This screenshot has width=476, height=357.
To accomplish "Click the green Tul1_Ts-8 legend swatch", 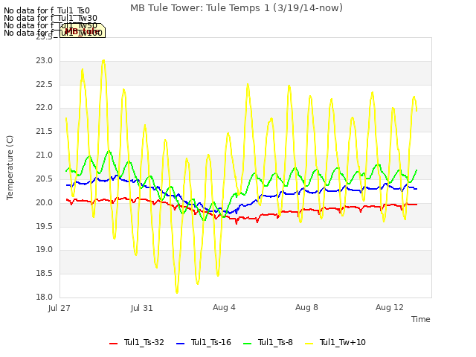I will [248, 344].
